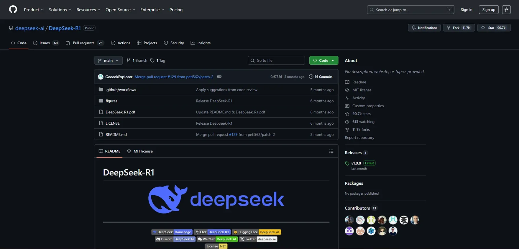Expand the Open Source menu

click(x=120, y=10)
